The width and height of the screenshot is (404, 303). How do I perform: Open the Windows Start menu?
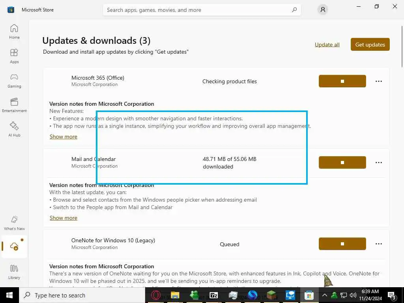tap(9, 295)
